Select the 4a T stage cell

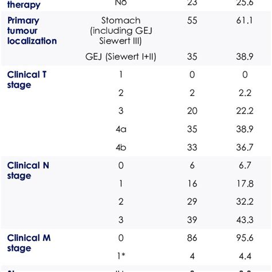(x=121, y=129)
